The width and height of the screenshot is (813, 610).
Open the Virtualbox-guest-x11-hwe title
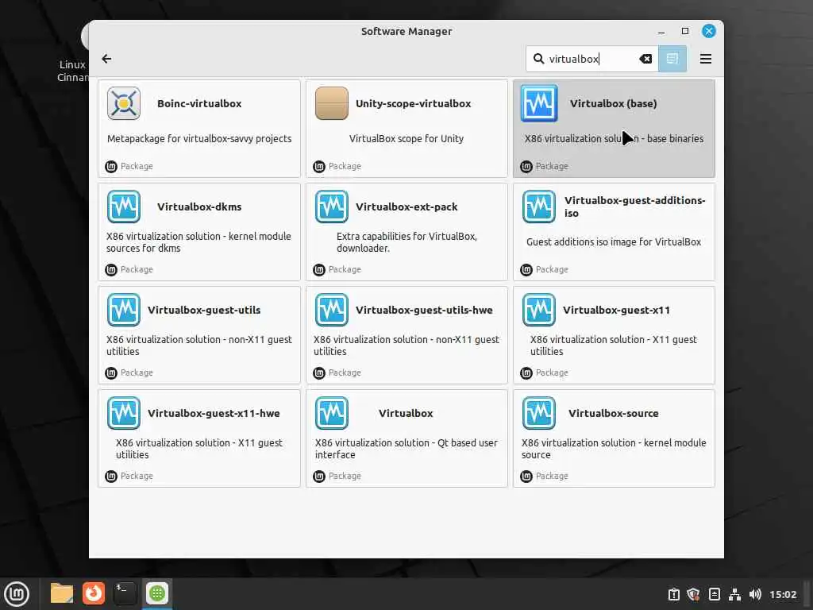coord(214,413)
